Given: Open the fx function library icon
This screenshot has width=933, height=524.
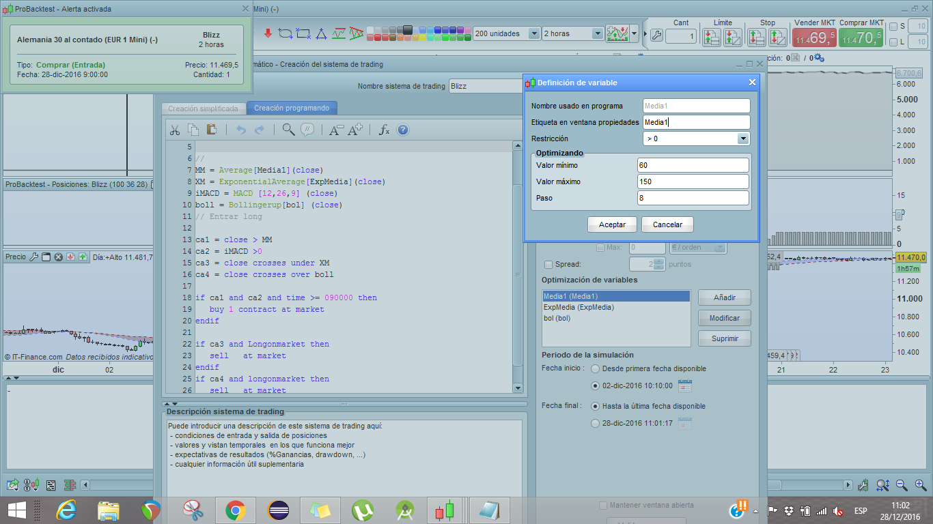Looking at the screenshot, I should pos(384,130).
